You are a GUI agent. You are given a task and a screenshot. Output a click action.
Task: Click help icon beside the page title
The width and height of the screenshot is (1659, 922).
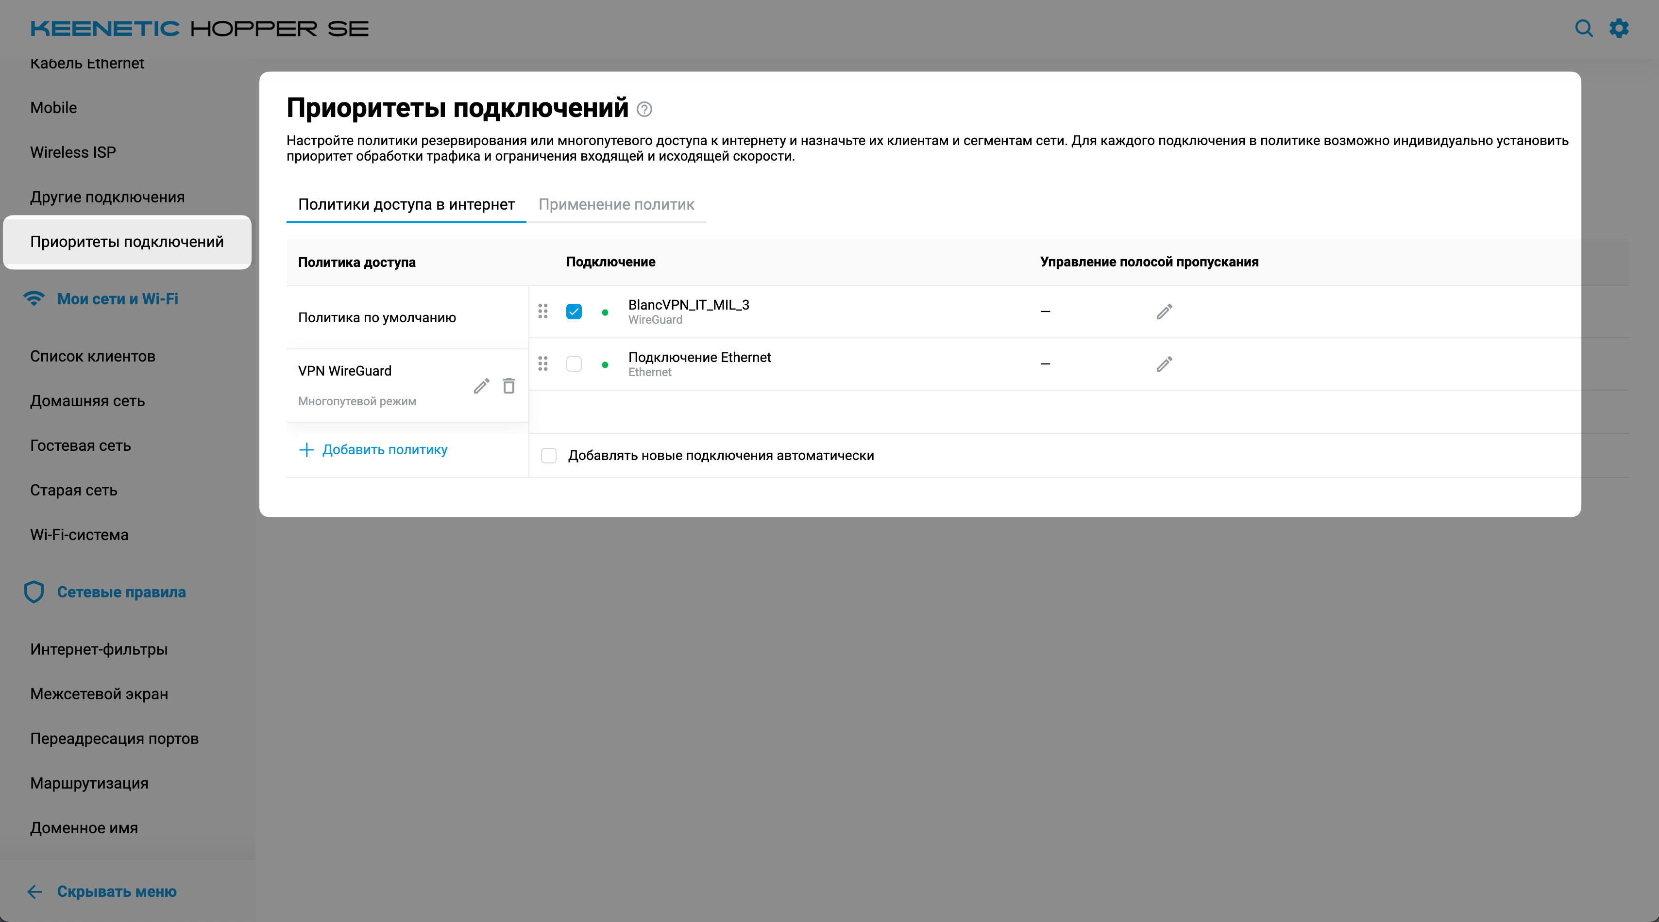pyautogui.click(x=644, y=109)
